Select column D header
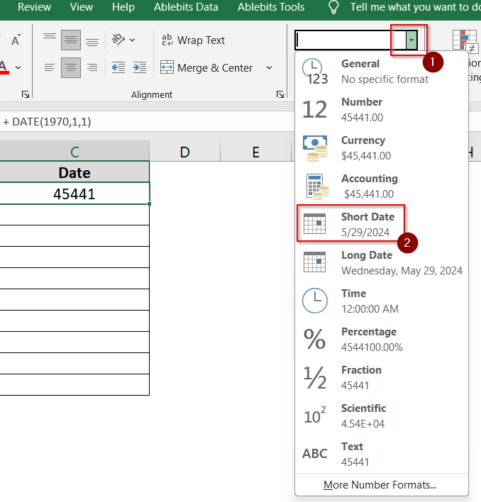 [x=184, y=152]
